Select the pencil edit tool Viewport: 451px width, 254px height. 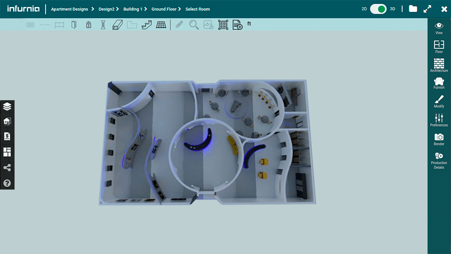(x=179, y=24)
